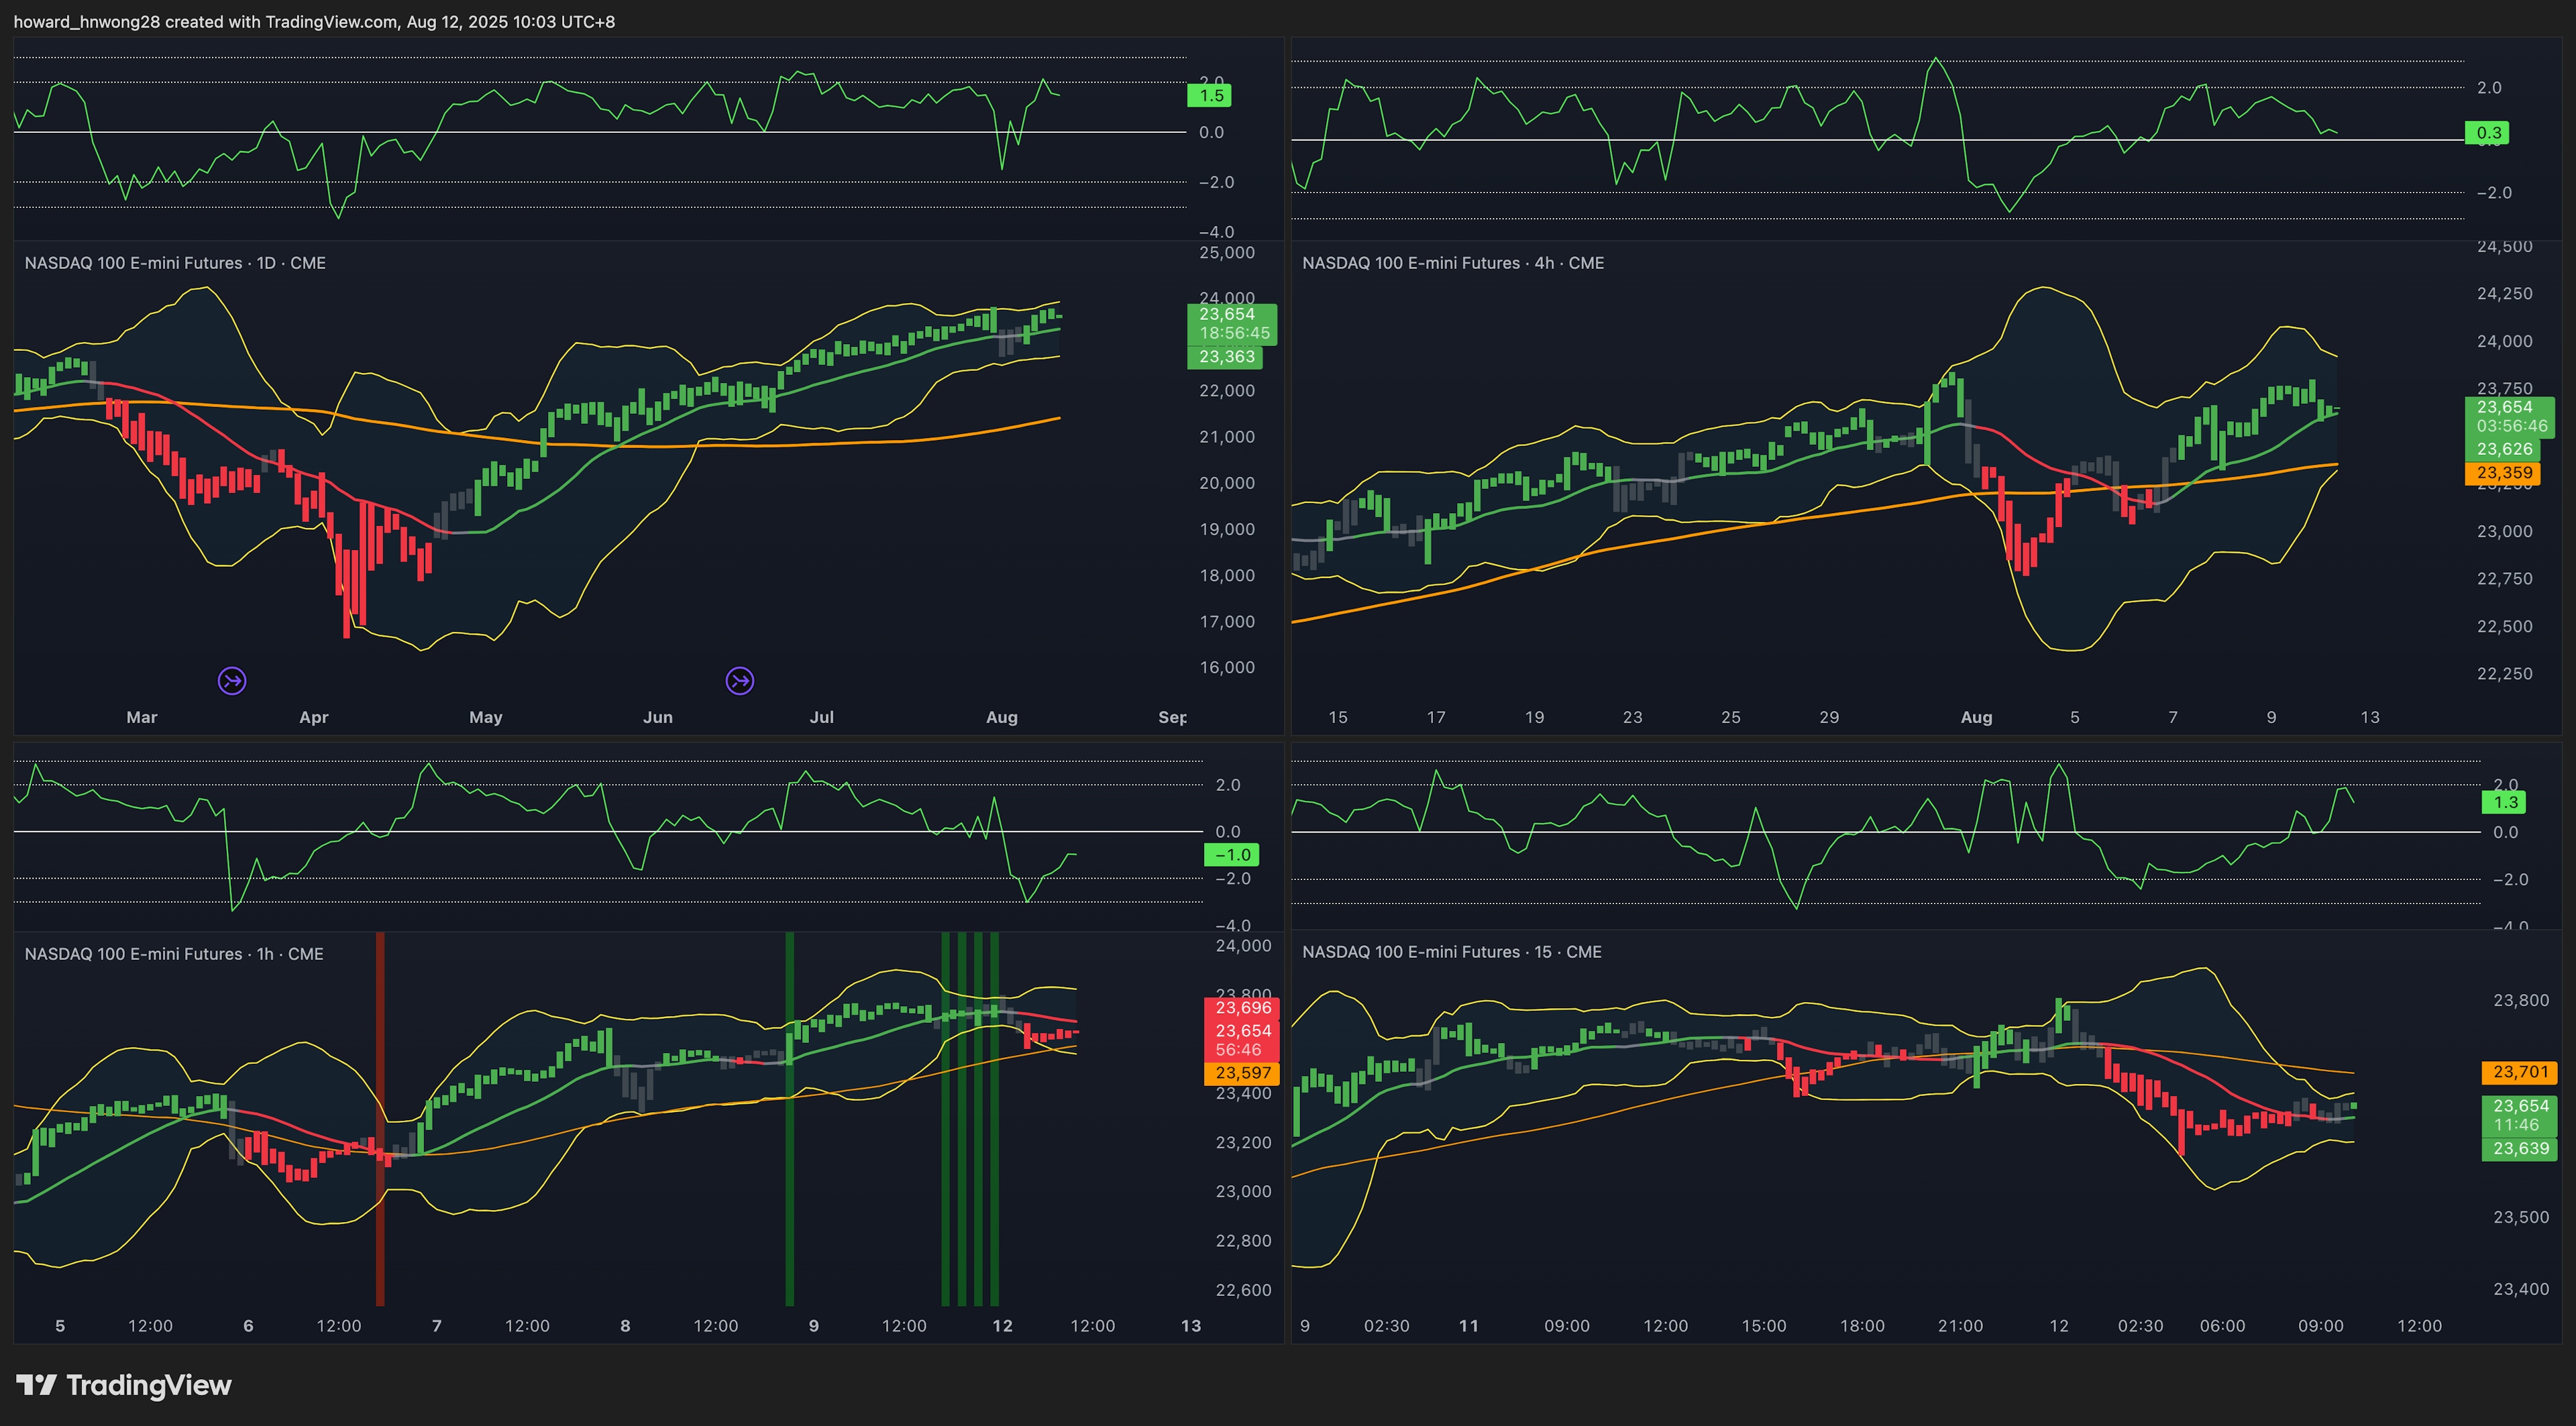The height and width of the screenshot is (1426, 2576).
Task: Open the NASDAQ 100 E-mini Futures 15 title
Action: pyautogui.click(x=1452, y=952)
